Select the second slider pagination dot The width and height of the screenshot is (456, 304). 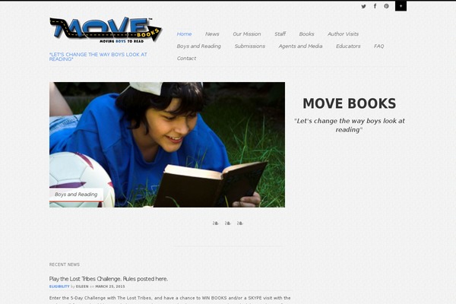coord(228,223)
